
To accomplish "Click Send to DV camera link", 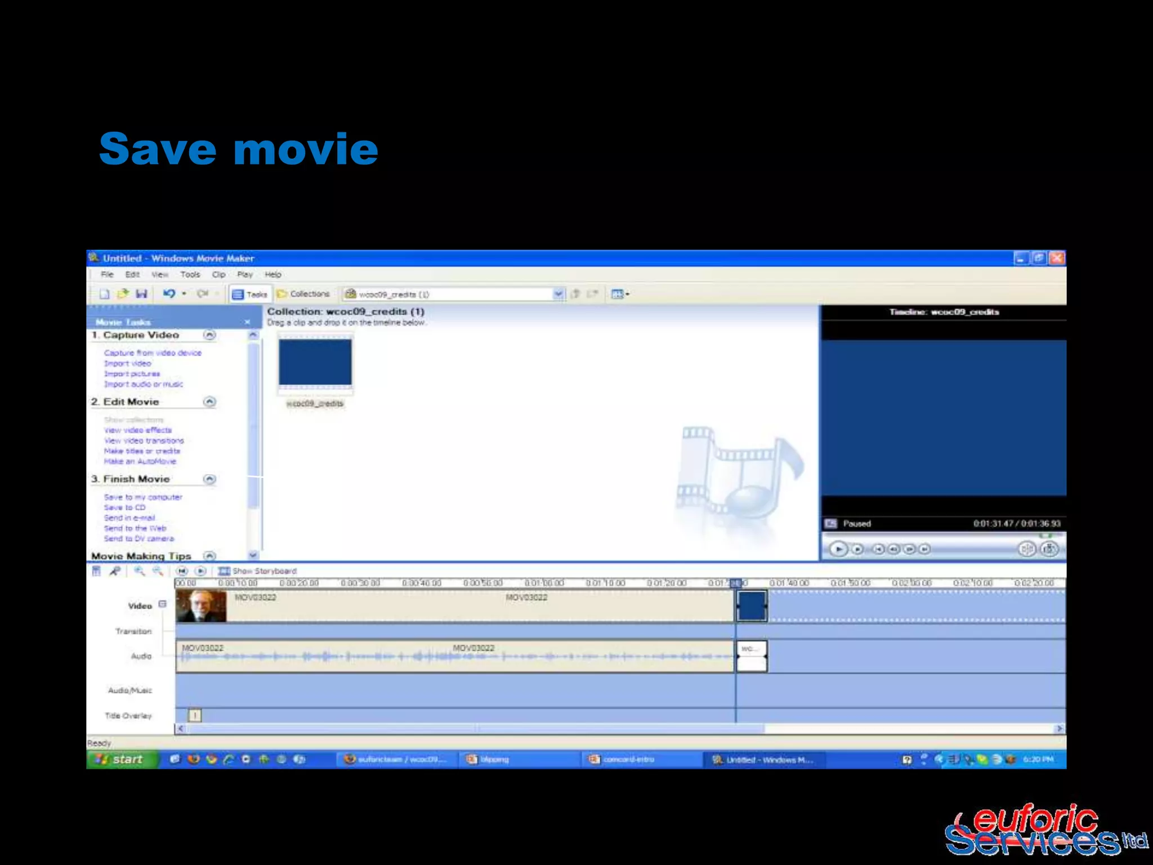I will (x=139, y=538).
